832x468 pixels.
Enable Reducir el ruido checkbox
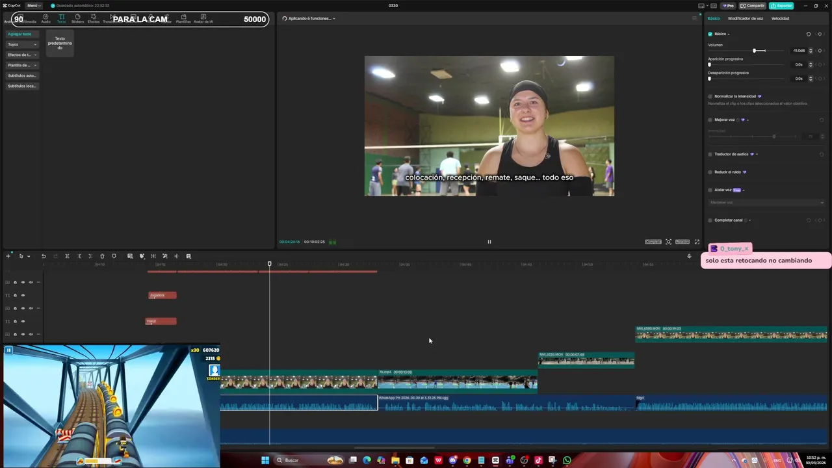click(x=710, y=172)
